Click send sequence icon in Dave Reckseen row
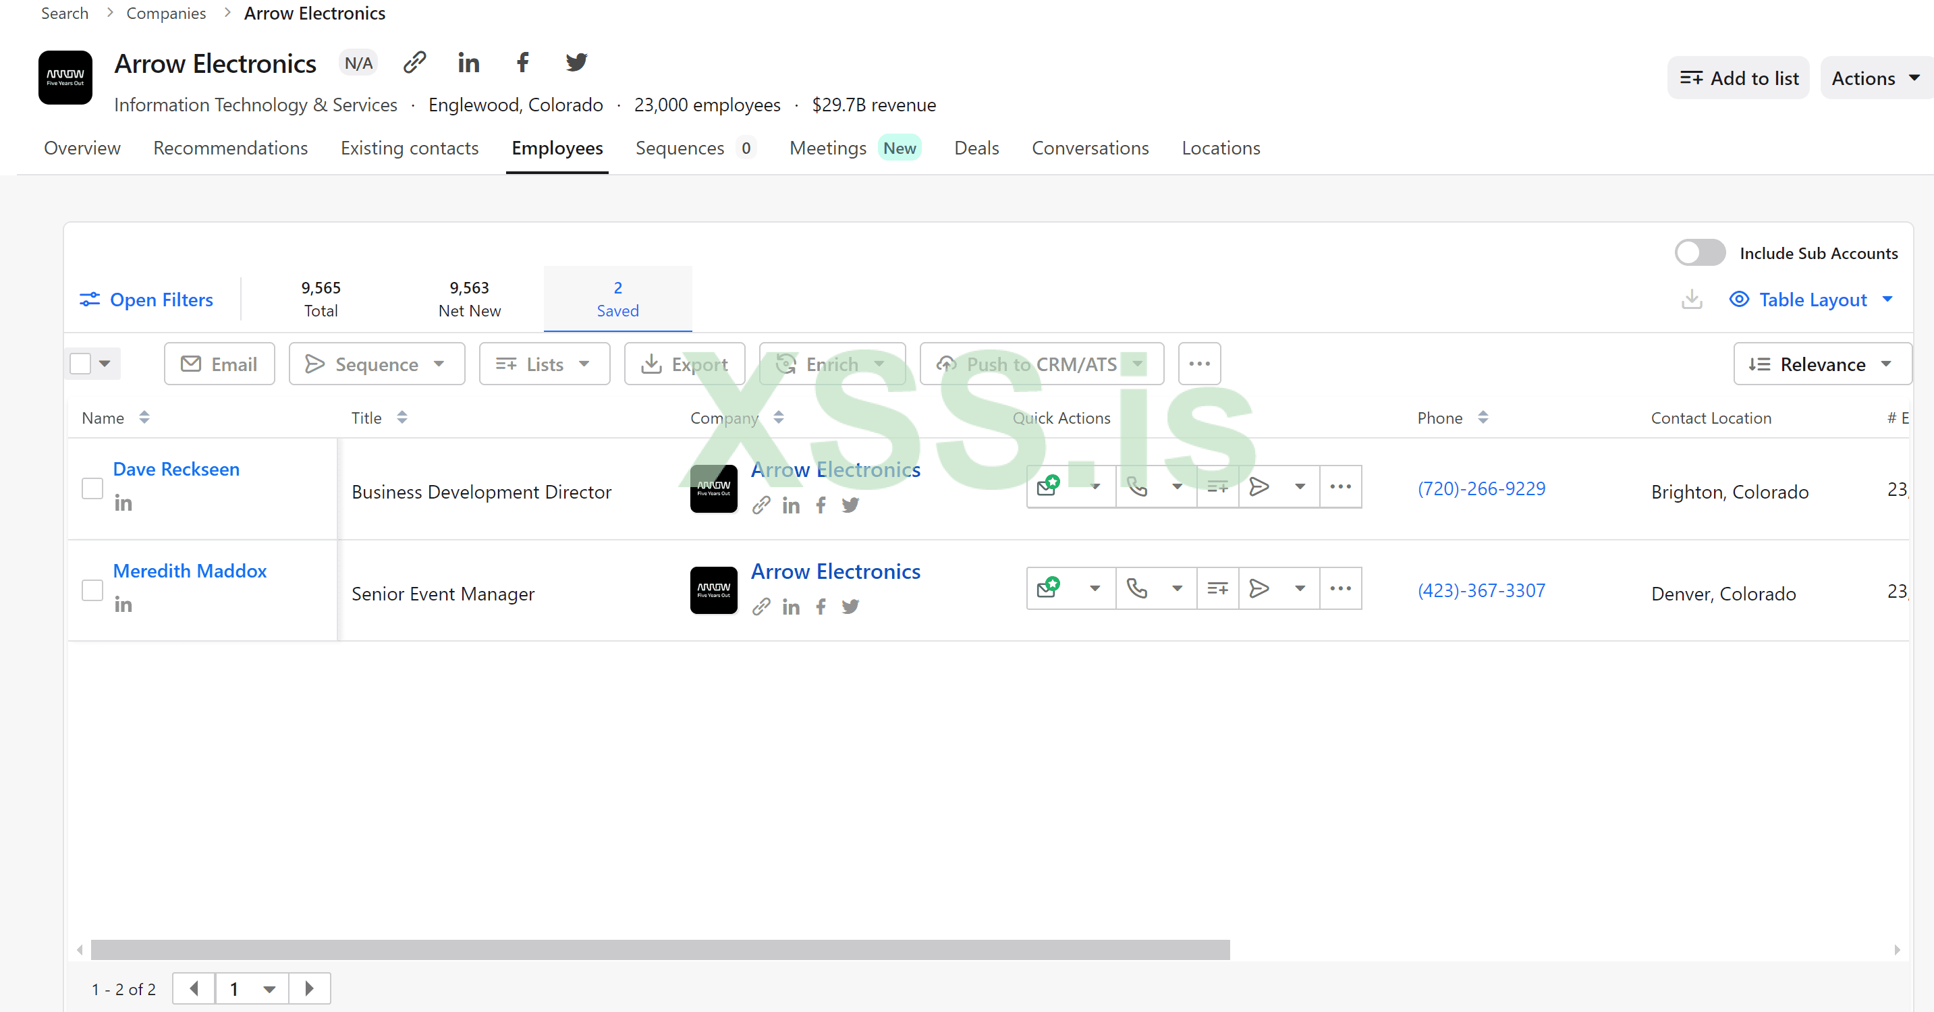 1259,487
